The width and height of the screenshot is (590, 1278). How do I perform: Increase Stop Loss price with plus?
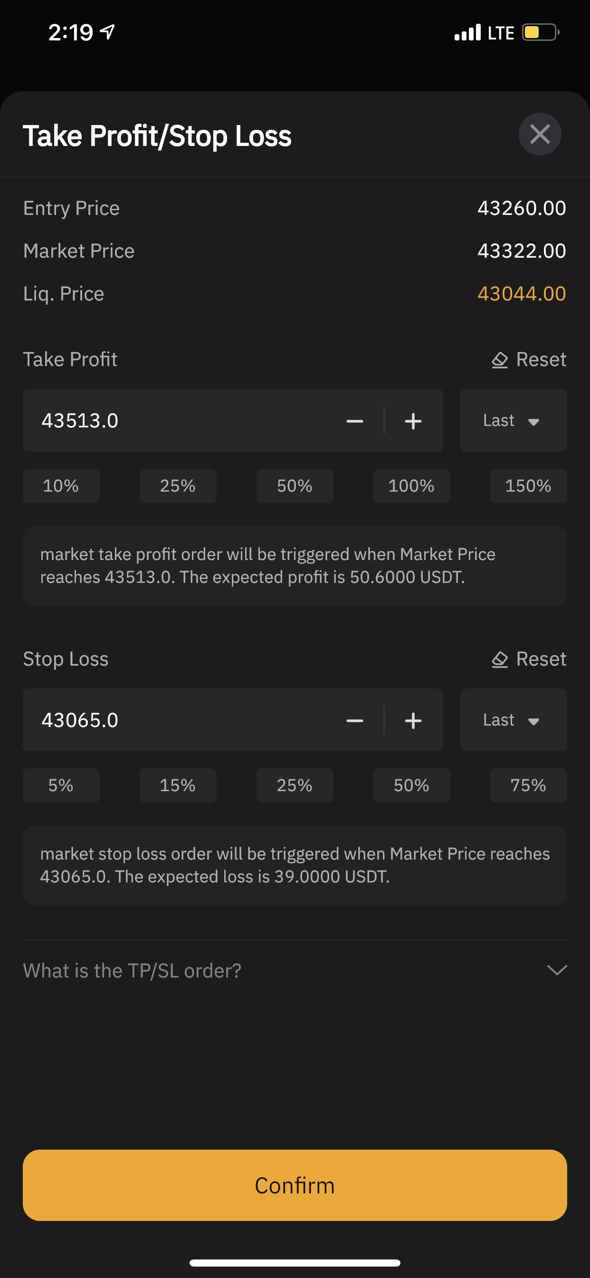pos(413,720)
